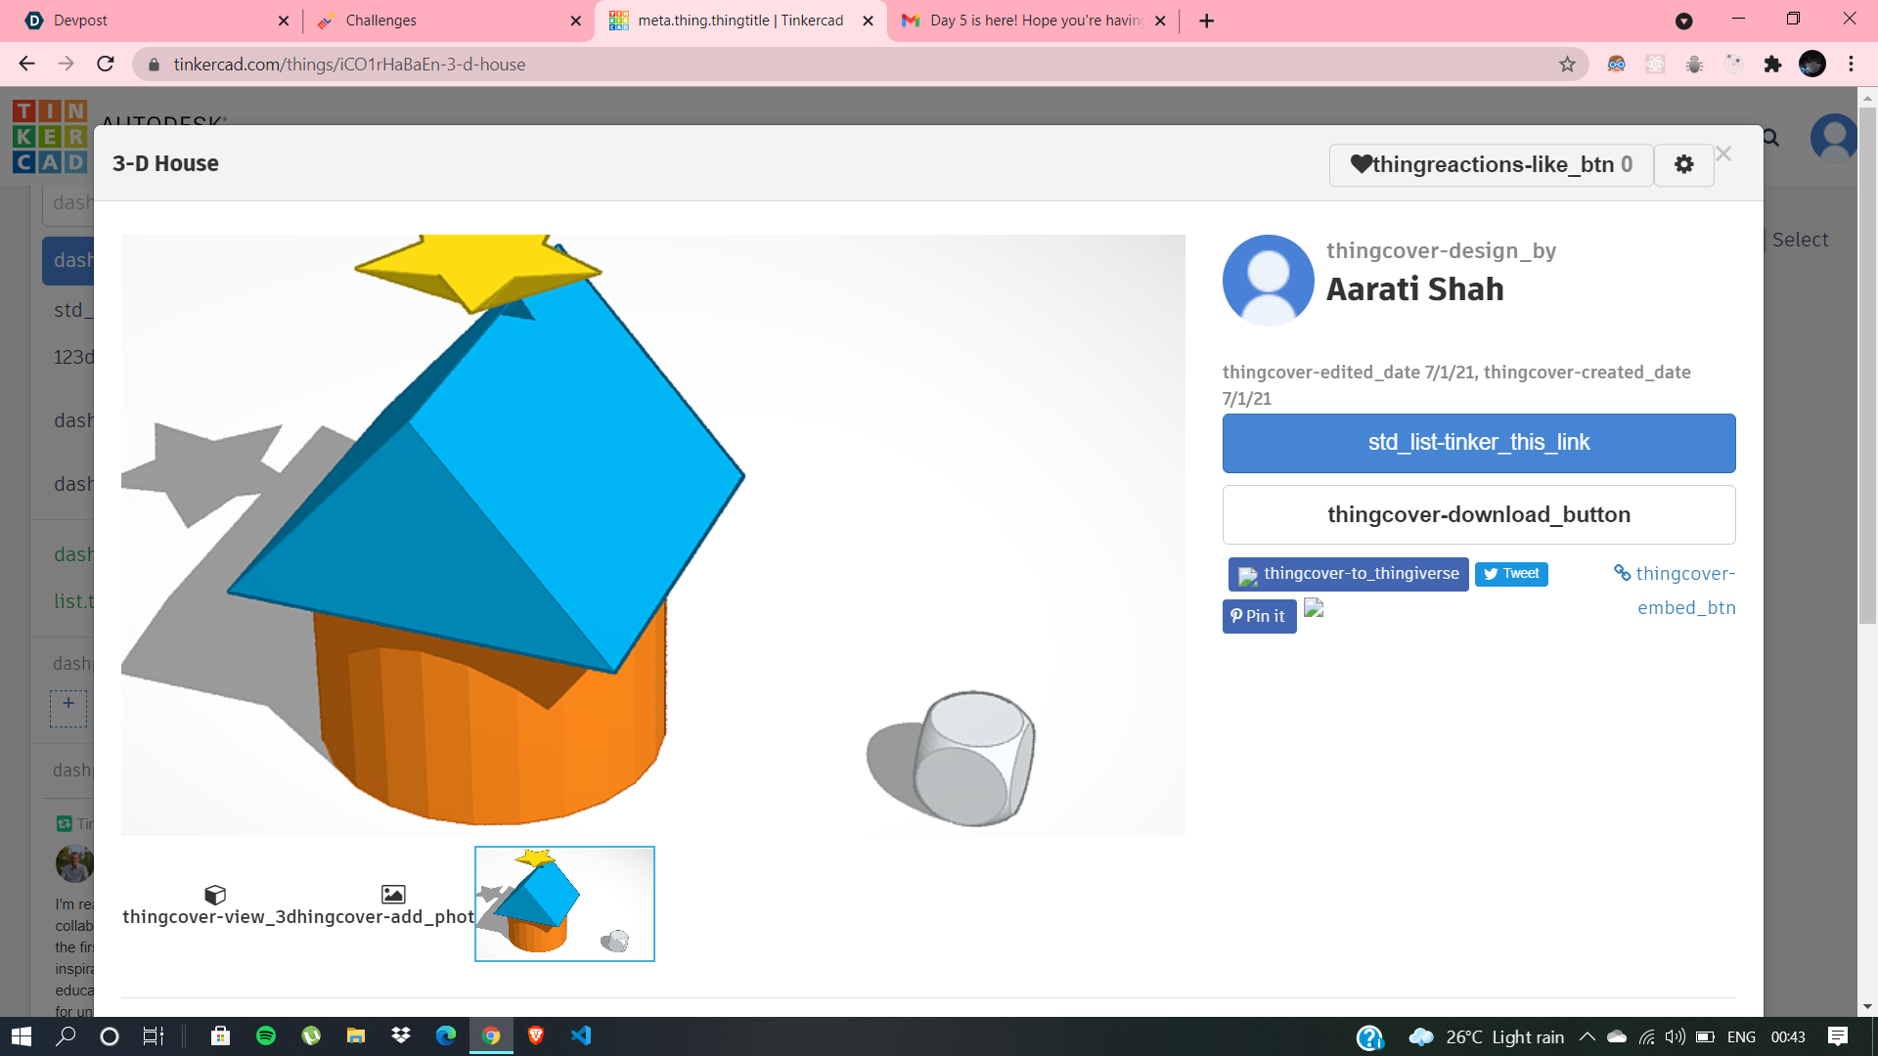This screenshot has height=1056, width=1878.
Task: Click the download button
Action: 1478,515
